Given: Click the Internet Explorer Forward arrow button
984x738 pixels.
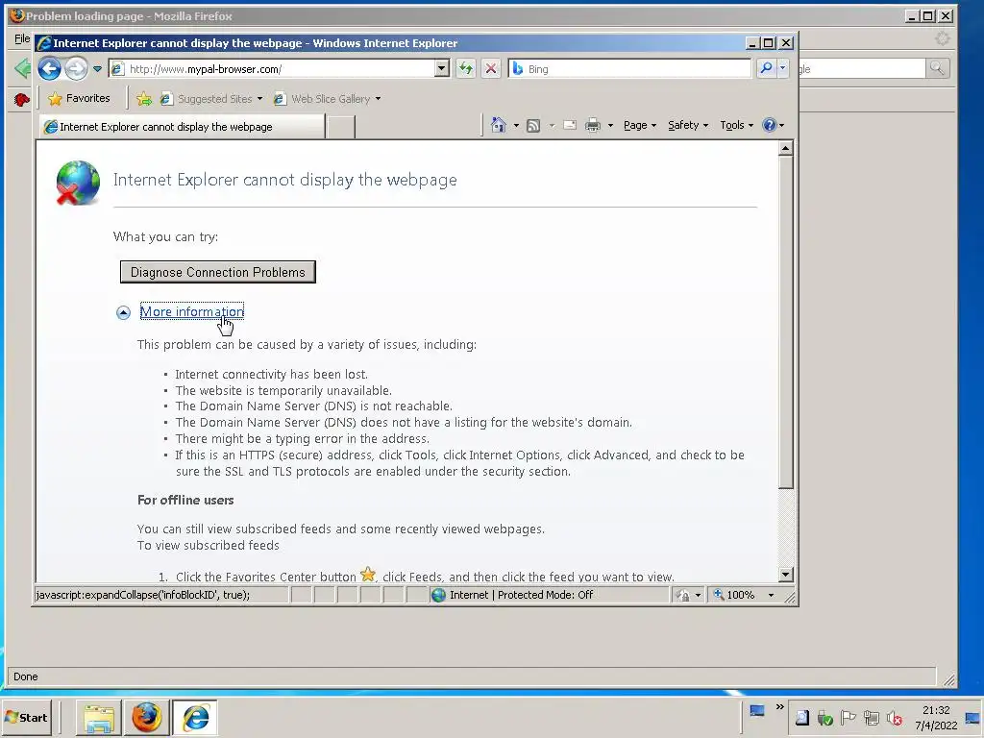Looking at the screenshot, I should pyautogui.click(x=77, y=68).
